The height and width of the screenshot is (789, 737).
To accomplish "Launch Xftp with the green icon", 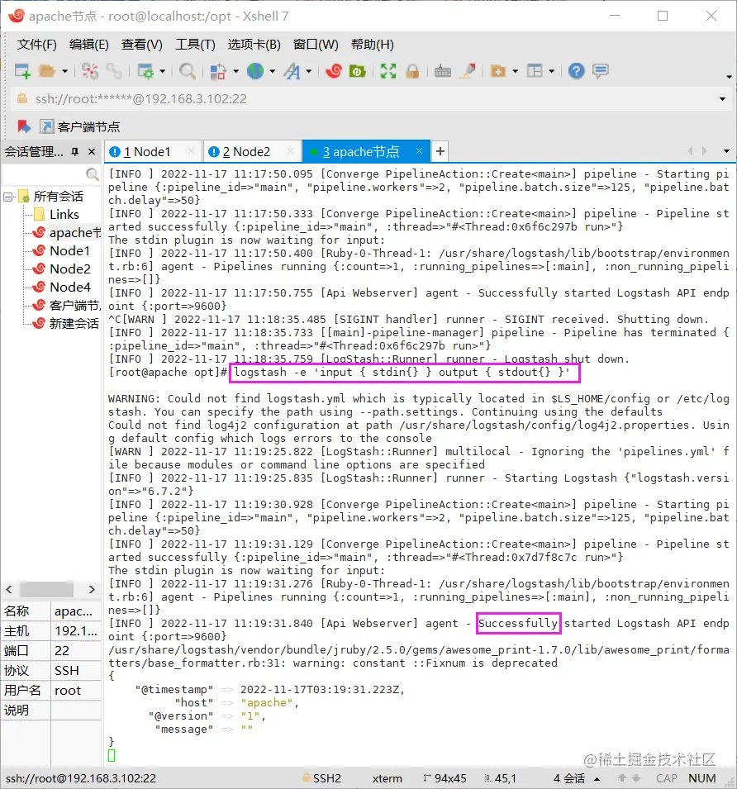I will [x=357, y=71].
